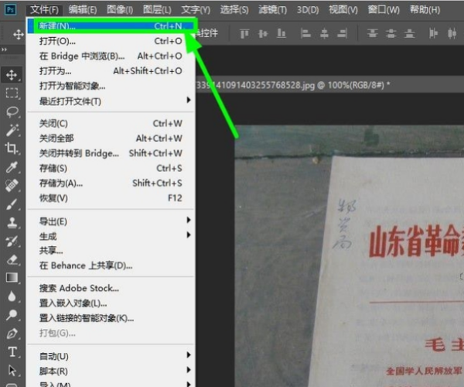Open the 编辑(E) menu
The height and width of the screenshot is (387, 464).
point(83,10)
